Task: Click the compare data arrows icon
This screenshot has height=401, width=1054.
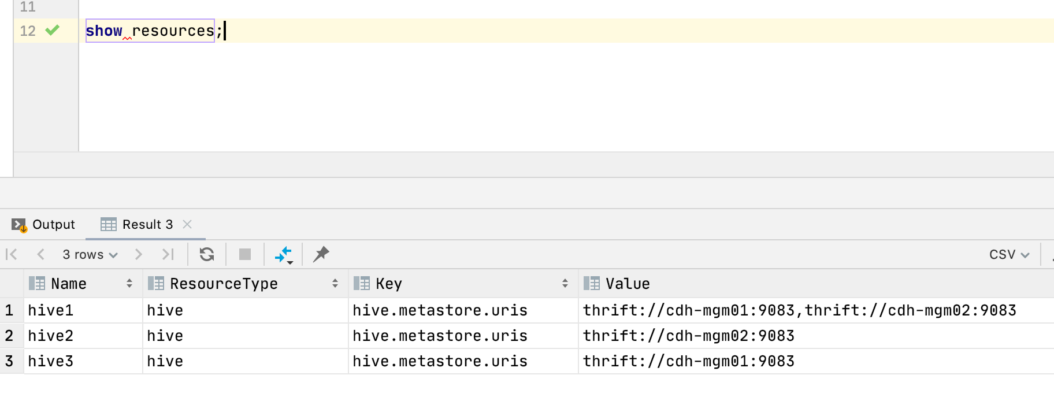Action: [283, 254]
